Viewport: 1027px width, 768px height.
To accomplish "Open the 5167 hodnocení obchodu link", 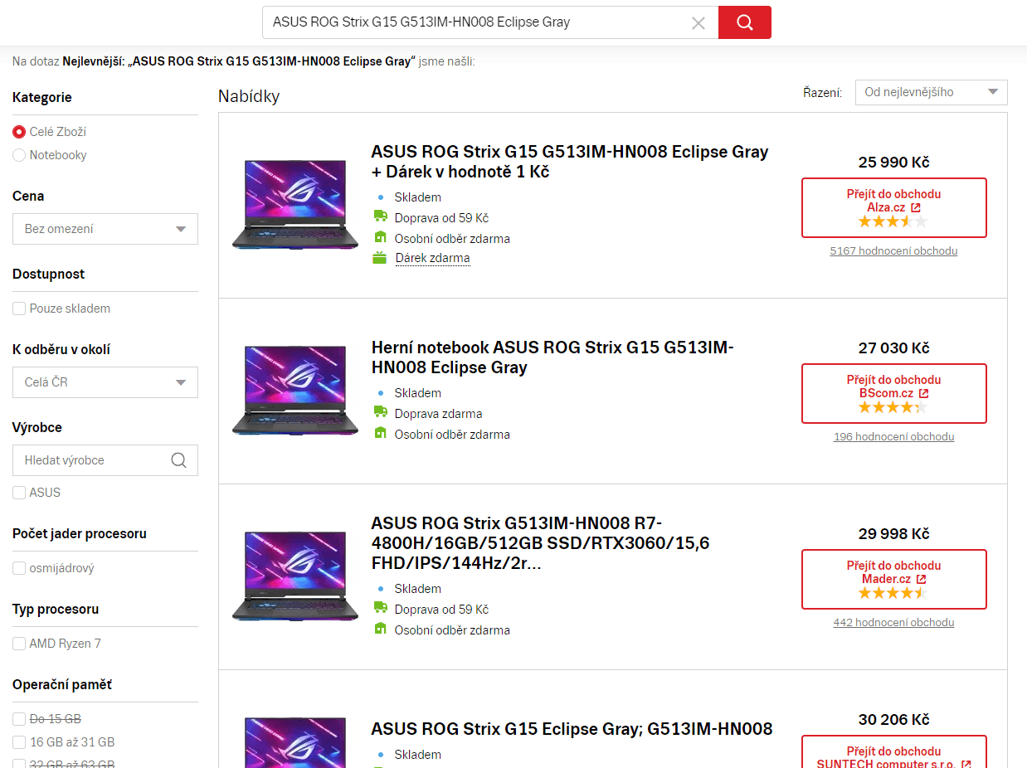I will tap(893, 250).
